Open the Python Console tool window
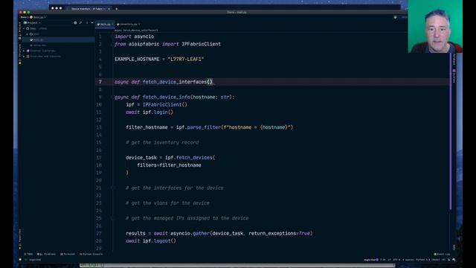The width and height of the screenshot is (476, 268). click(x=91, y=254)
